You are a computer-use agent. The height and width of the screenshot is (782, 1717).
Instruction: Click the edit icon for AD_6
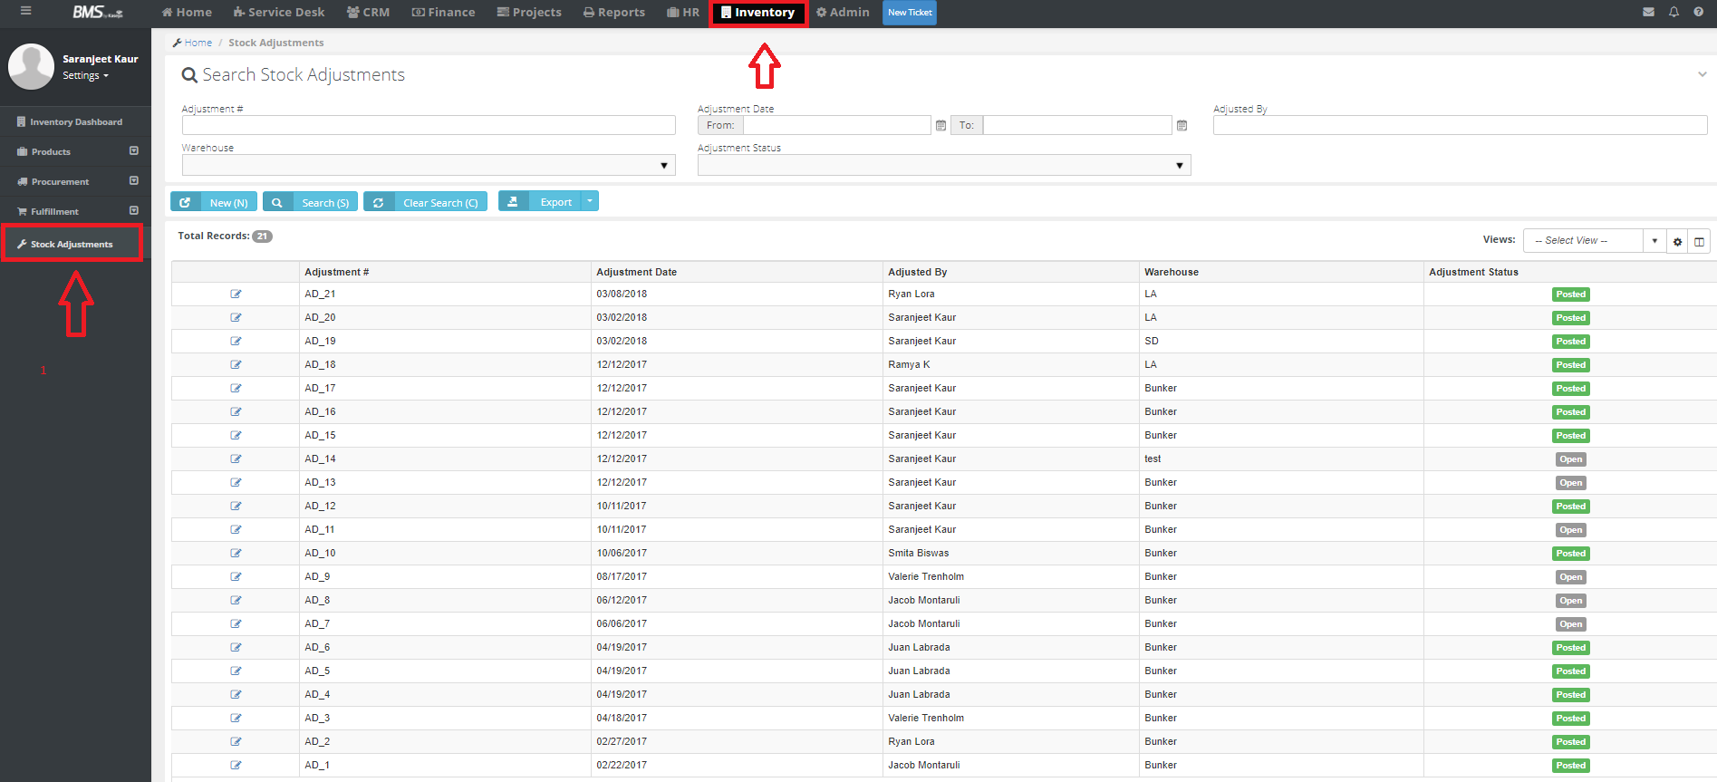(x=236, y=647)
